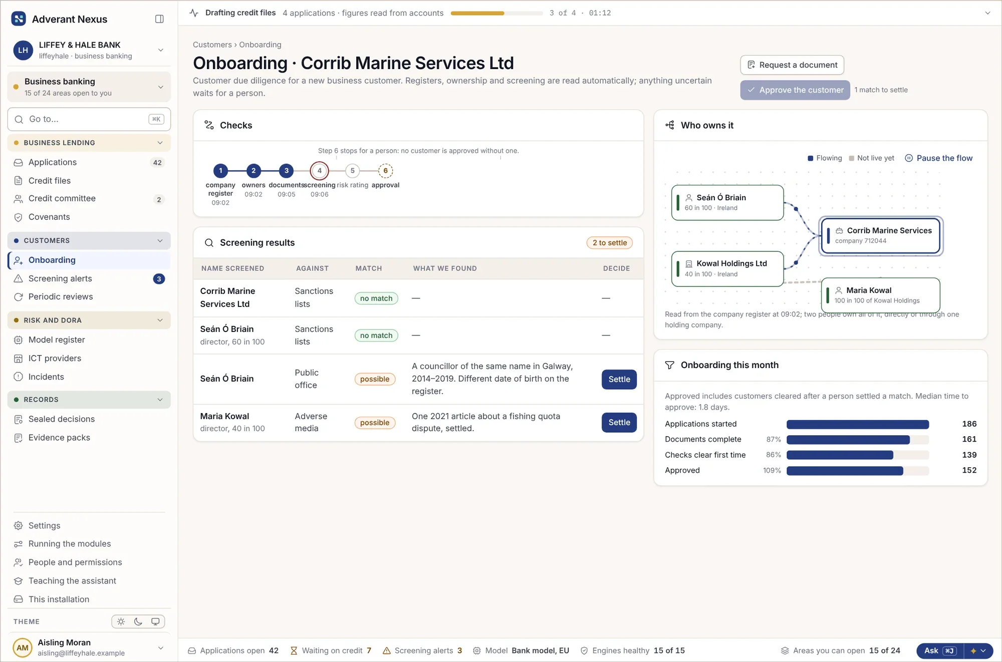Open ICT providers
1002x662 pixels.
pyautogui.click(x=89, y=359)
